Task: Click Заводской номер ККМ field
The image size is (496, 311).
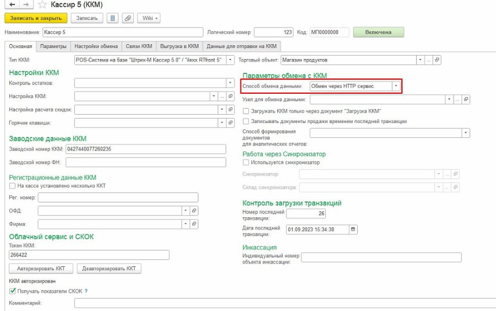Action: 146,149
